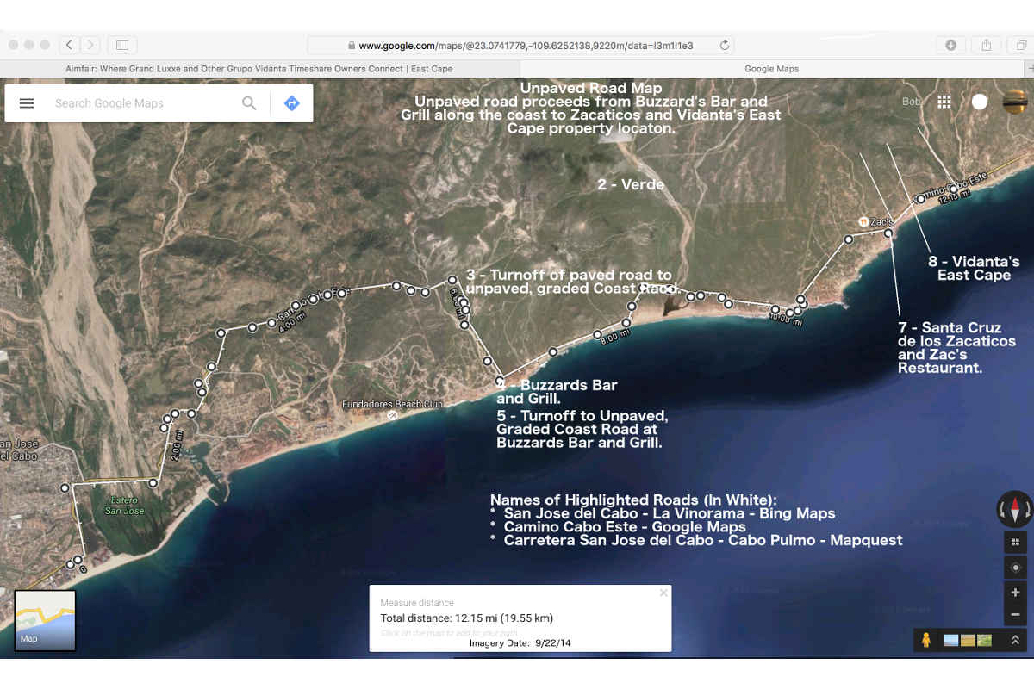Open the Google Maps hamburger menu
This screenshot has width=1034, height=689.
pyautogui.click(x=27, y=103)
